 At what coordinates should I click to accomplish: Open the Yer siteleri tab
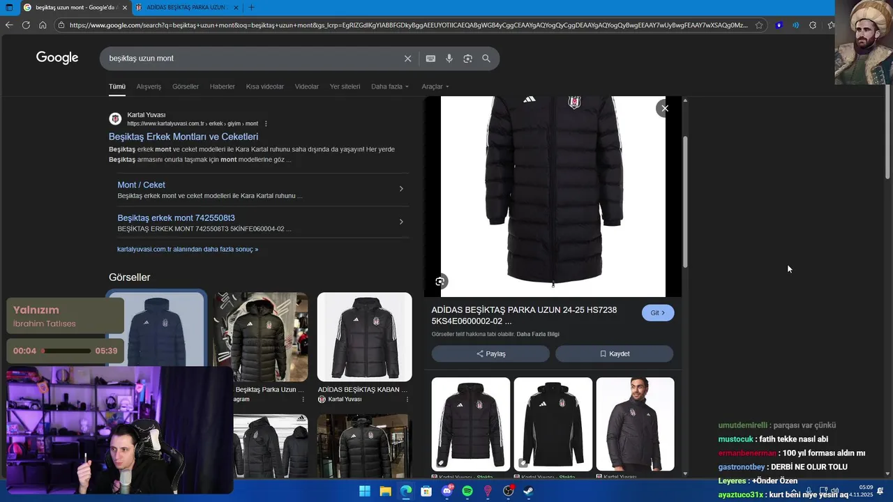coord(345,86)
